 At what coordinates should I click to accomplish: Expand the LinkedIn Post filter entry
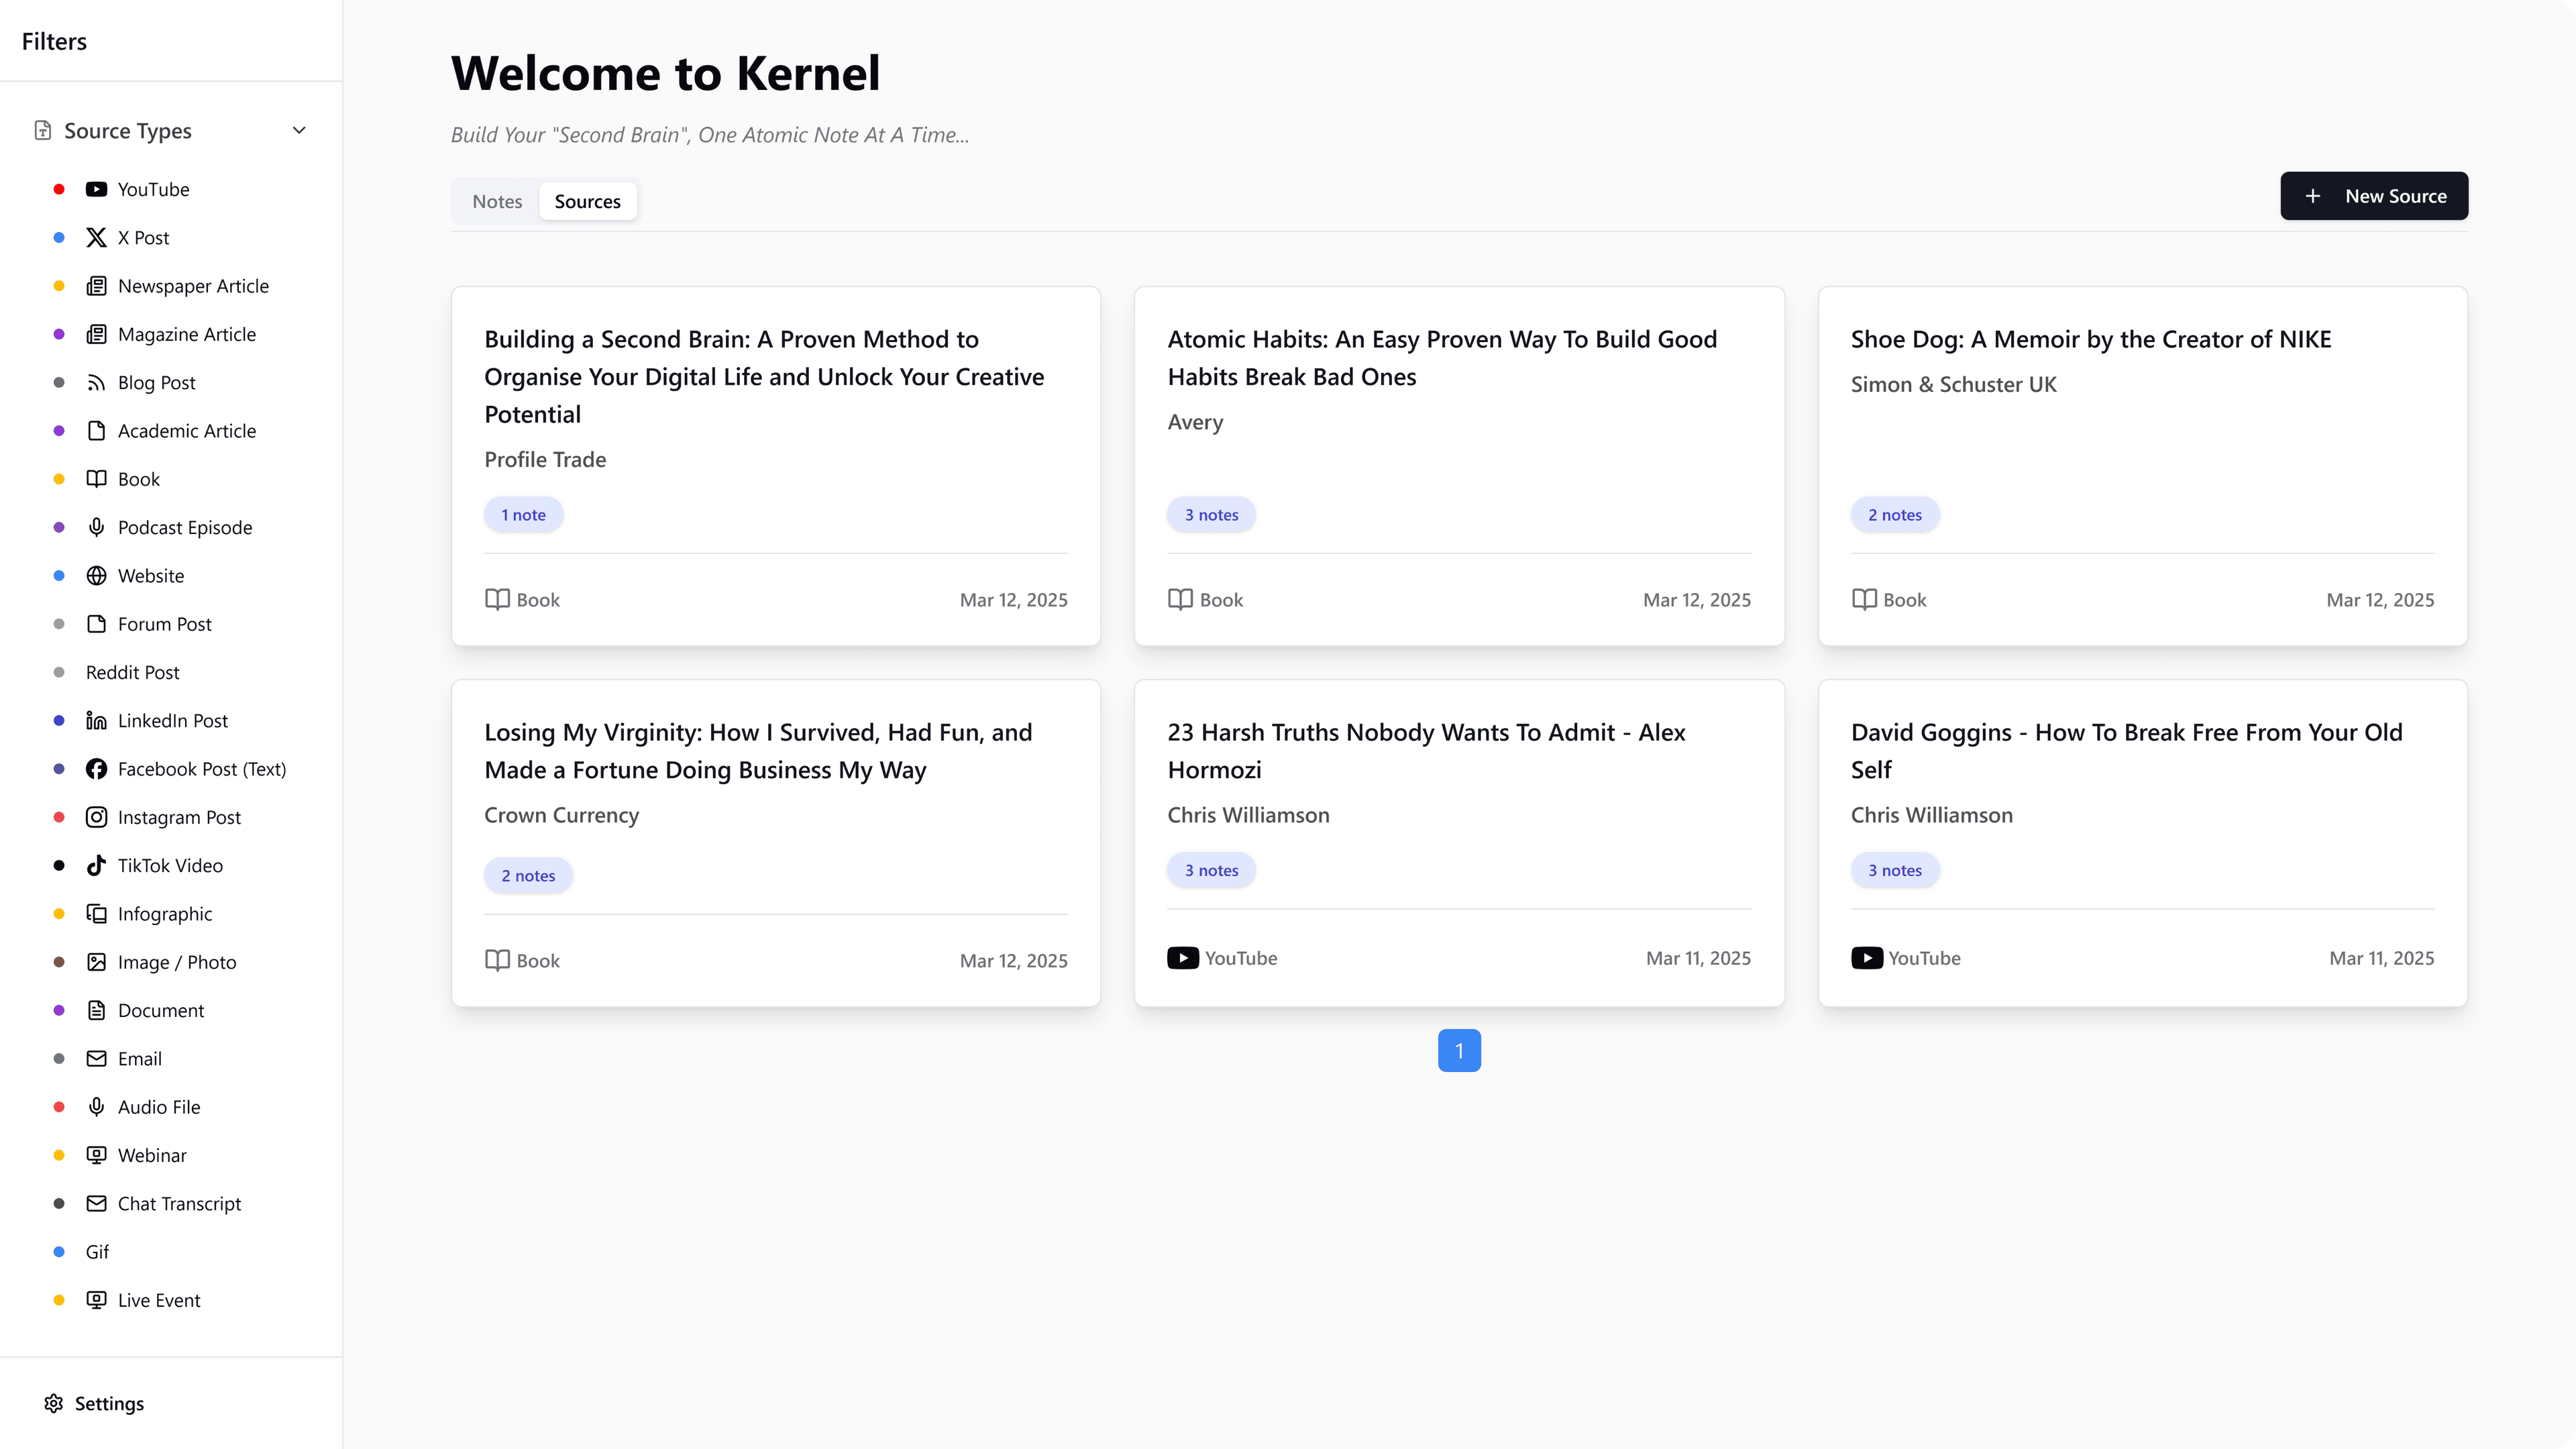173,720
